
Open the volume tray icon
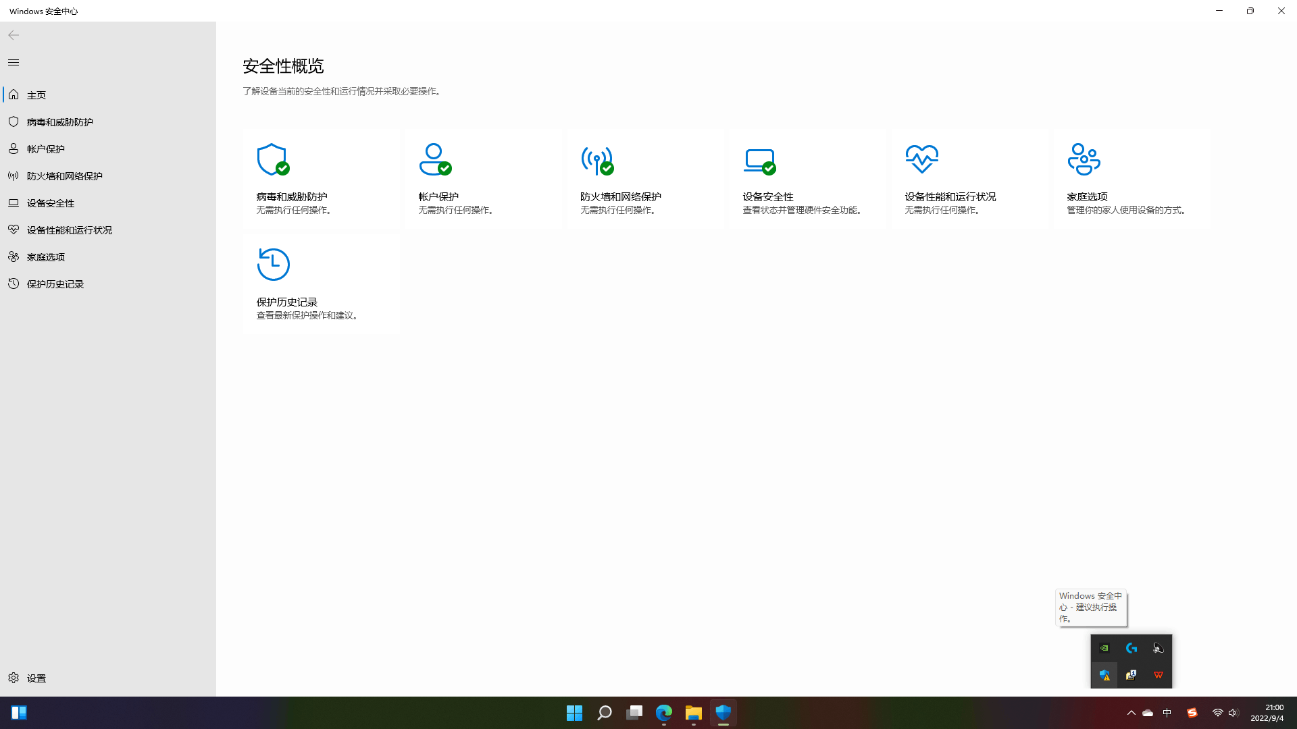[x=1234, y=713]
